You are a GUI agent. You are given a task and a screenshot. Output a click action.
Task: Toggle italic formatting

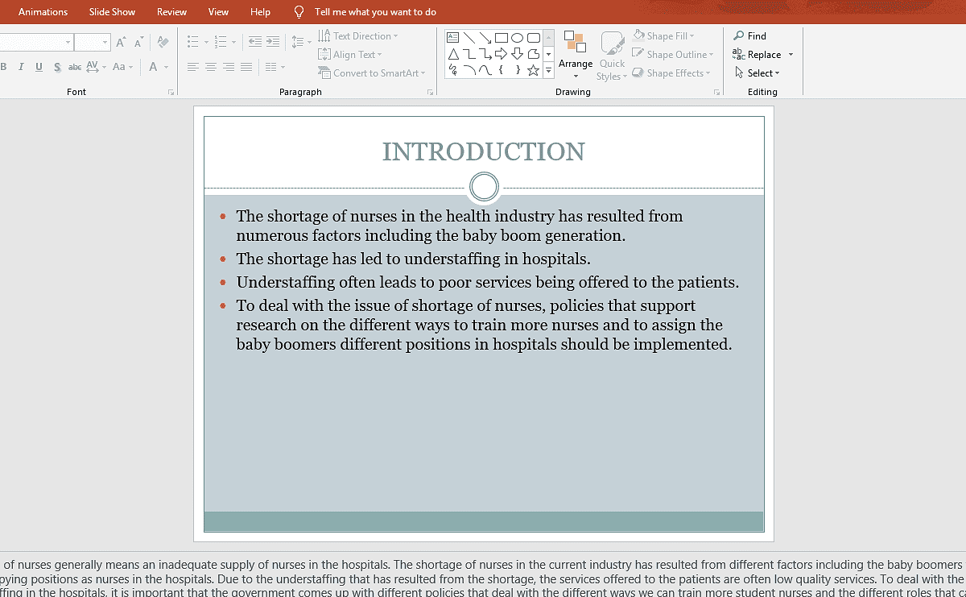[x=21, y=67]
